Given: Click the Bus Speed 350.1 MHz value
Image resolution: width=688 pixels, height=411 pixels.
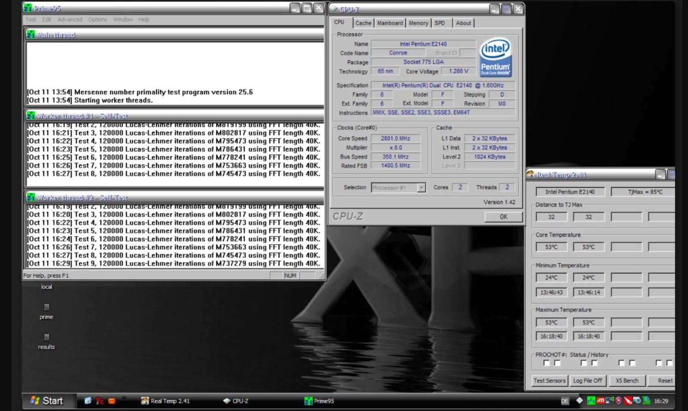Looking at the screenshot, I should coord(396,156).
